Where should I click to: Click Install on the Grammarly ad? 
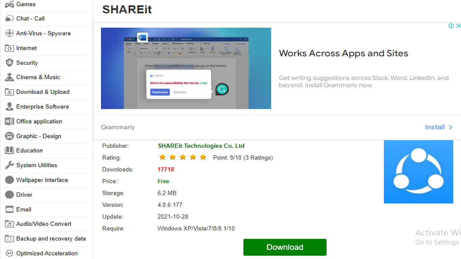pyautogui.click(x=435, y=127)
